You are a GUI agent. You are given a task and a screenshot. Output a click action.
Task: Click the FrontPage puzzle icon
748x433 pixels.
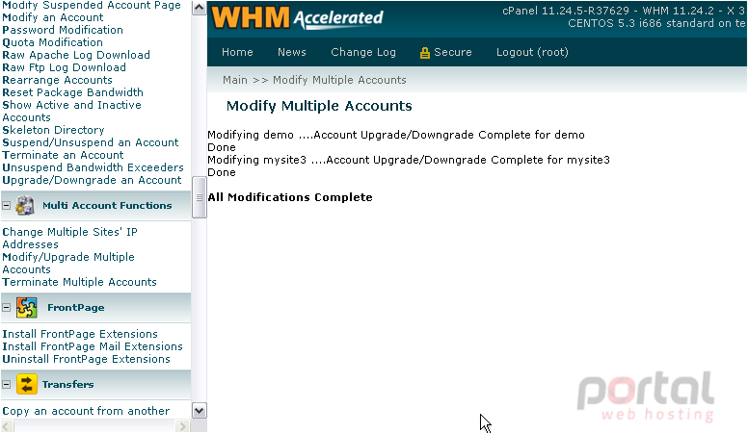pos(27,308)
